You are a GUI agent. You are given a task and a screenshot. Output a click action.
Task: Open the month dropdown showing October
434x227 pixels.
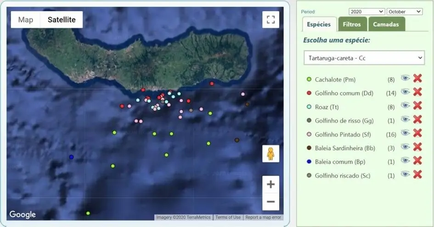(x=404, y=11)
